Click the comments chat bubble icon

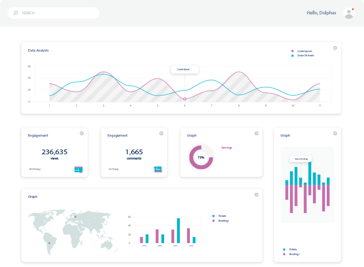point(158,169)
